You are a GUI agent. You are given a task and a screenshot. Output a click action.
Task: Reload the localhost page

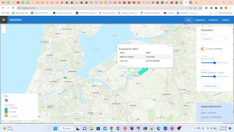[x=13, y=8]
